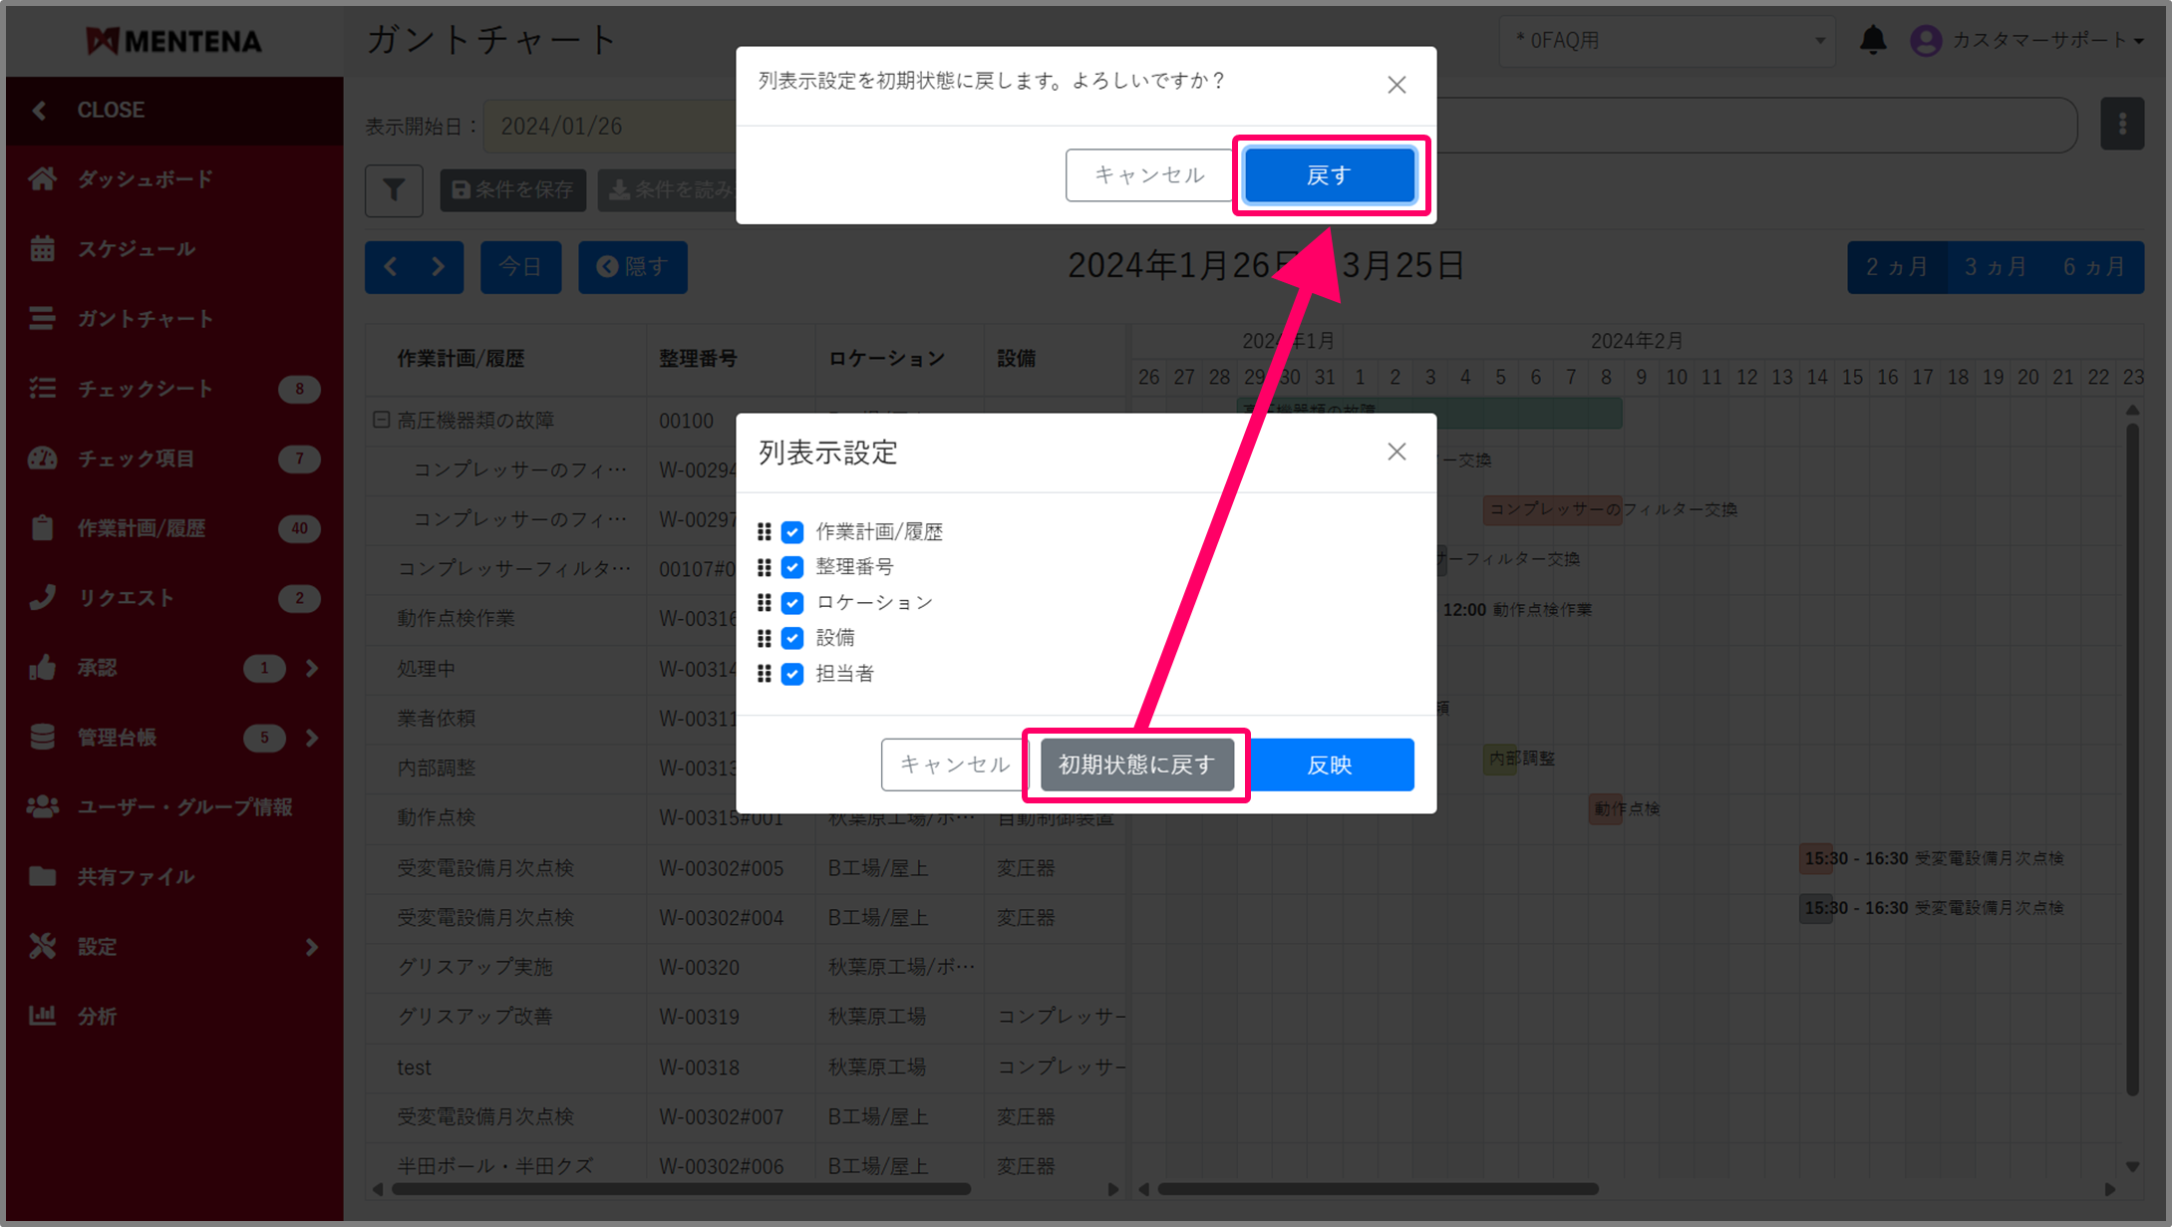Open ガントチャート in the sidebar menu
The width and height of the screenshot is (2172, 1227).
click(x=145, y=319)
